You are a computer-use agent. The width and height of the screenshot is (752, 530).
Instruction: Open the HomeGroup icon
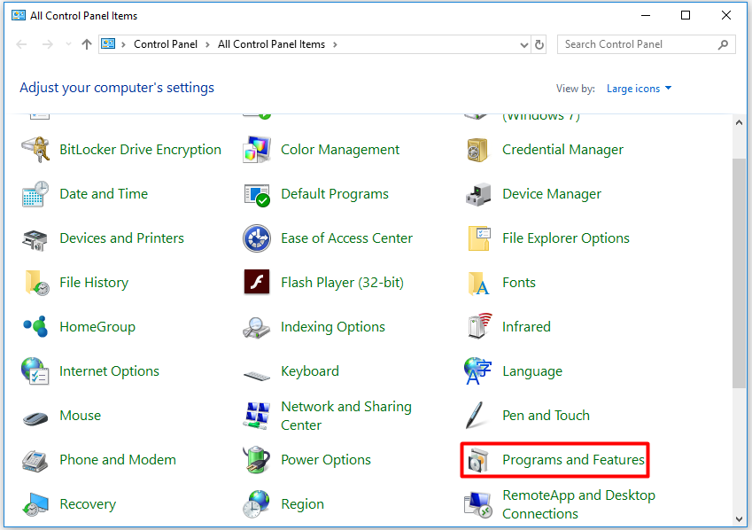(x=35, y=326)
